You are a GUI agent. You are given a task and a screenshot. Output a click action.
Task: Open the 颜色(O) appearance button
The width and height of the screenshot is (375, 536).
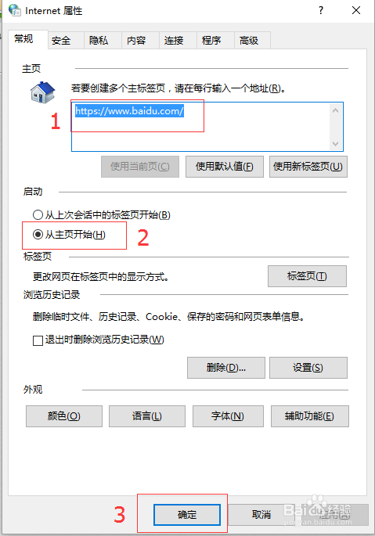coord(64,416)
